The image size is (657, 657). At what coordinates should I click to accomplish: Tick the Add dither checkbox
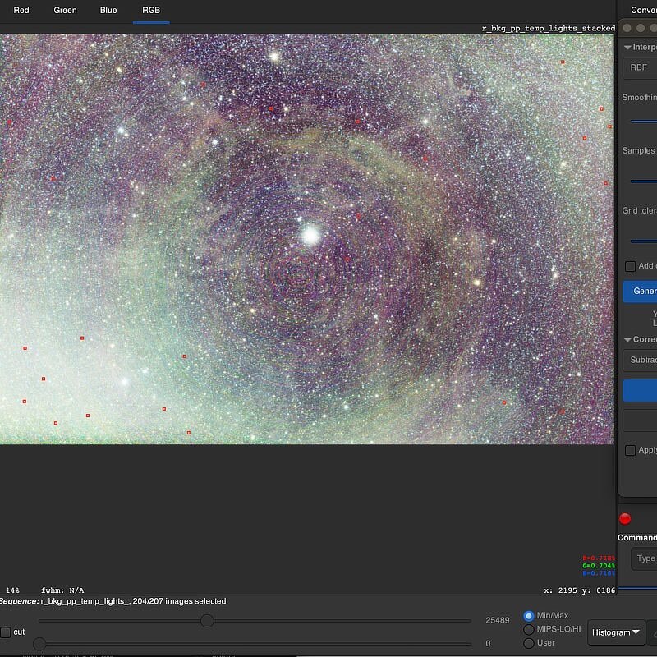(630, 266)
